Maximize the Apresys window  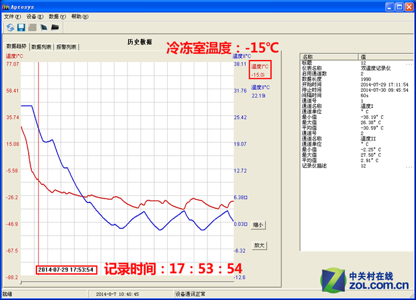pyautogui.click(x=399, y=7)
